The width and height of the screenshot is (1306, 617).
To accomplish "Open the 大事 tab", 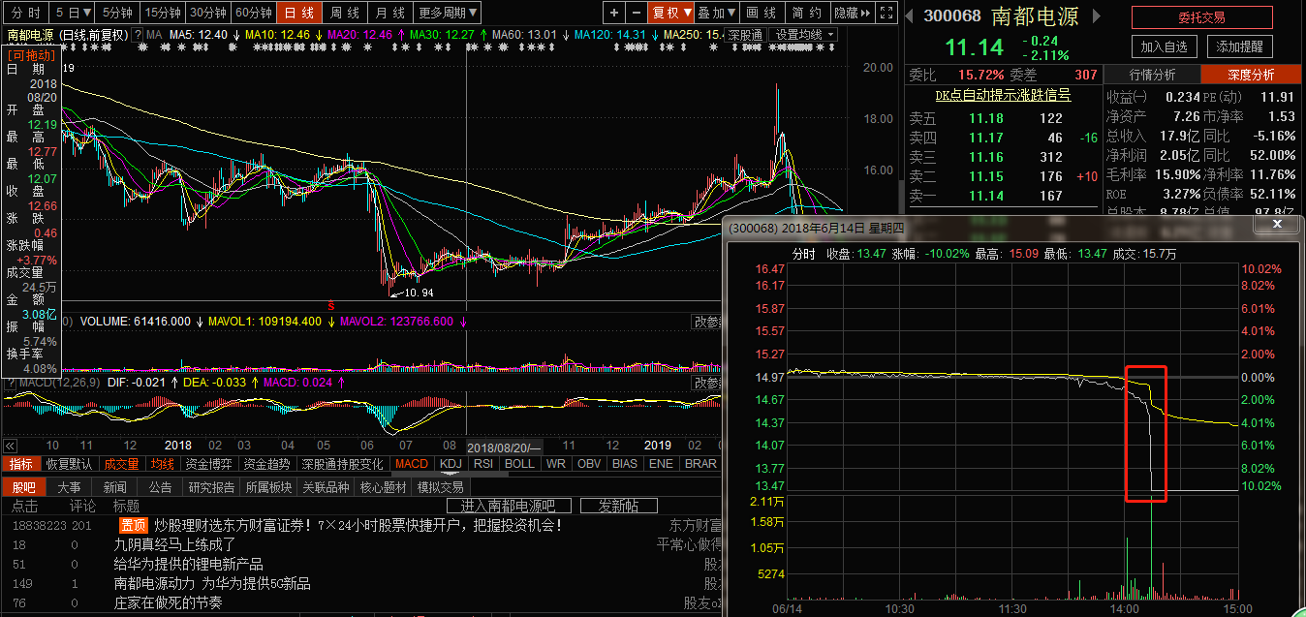I will pyautogui.click(x=69, y=486).
